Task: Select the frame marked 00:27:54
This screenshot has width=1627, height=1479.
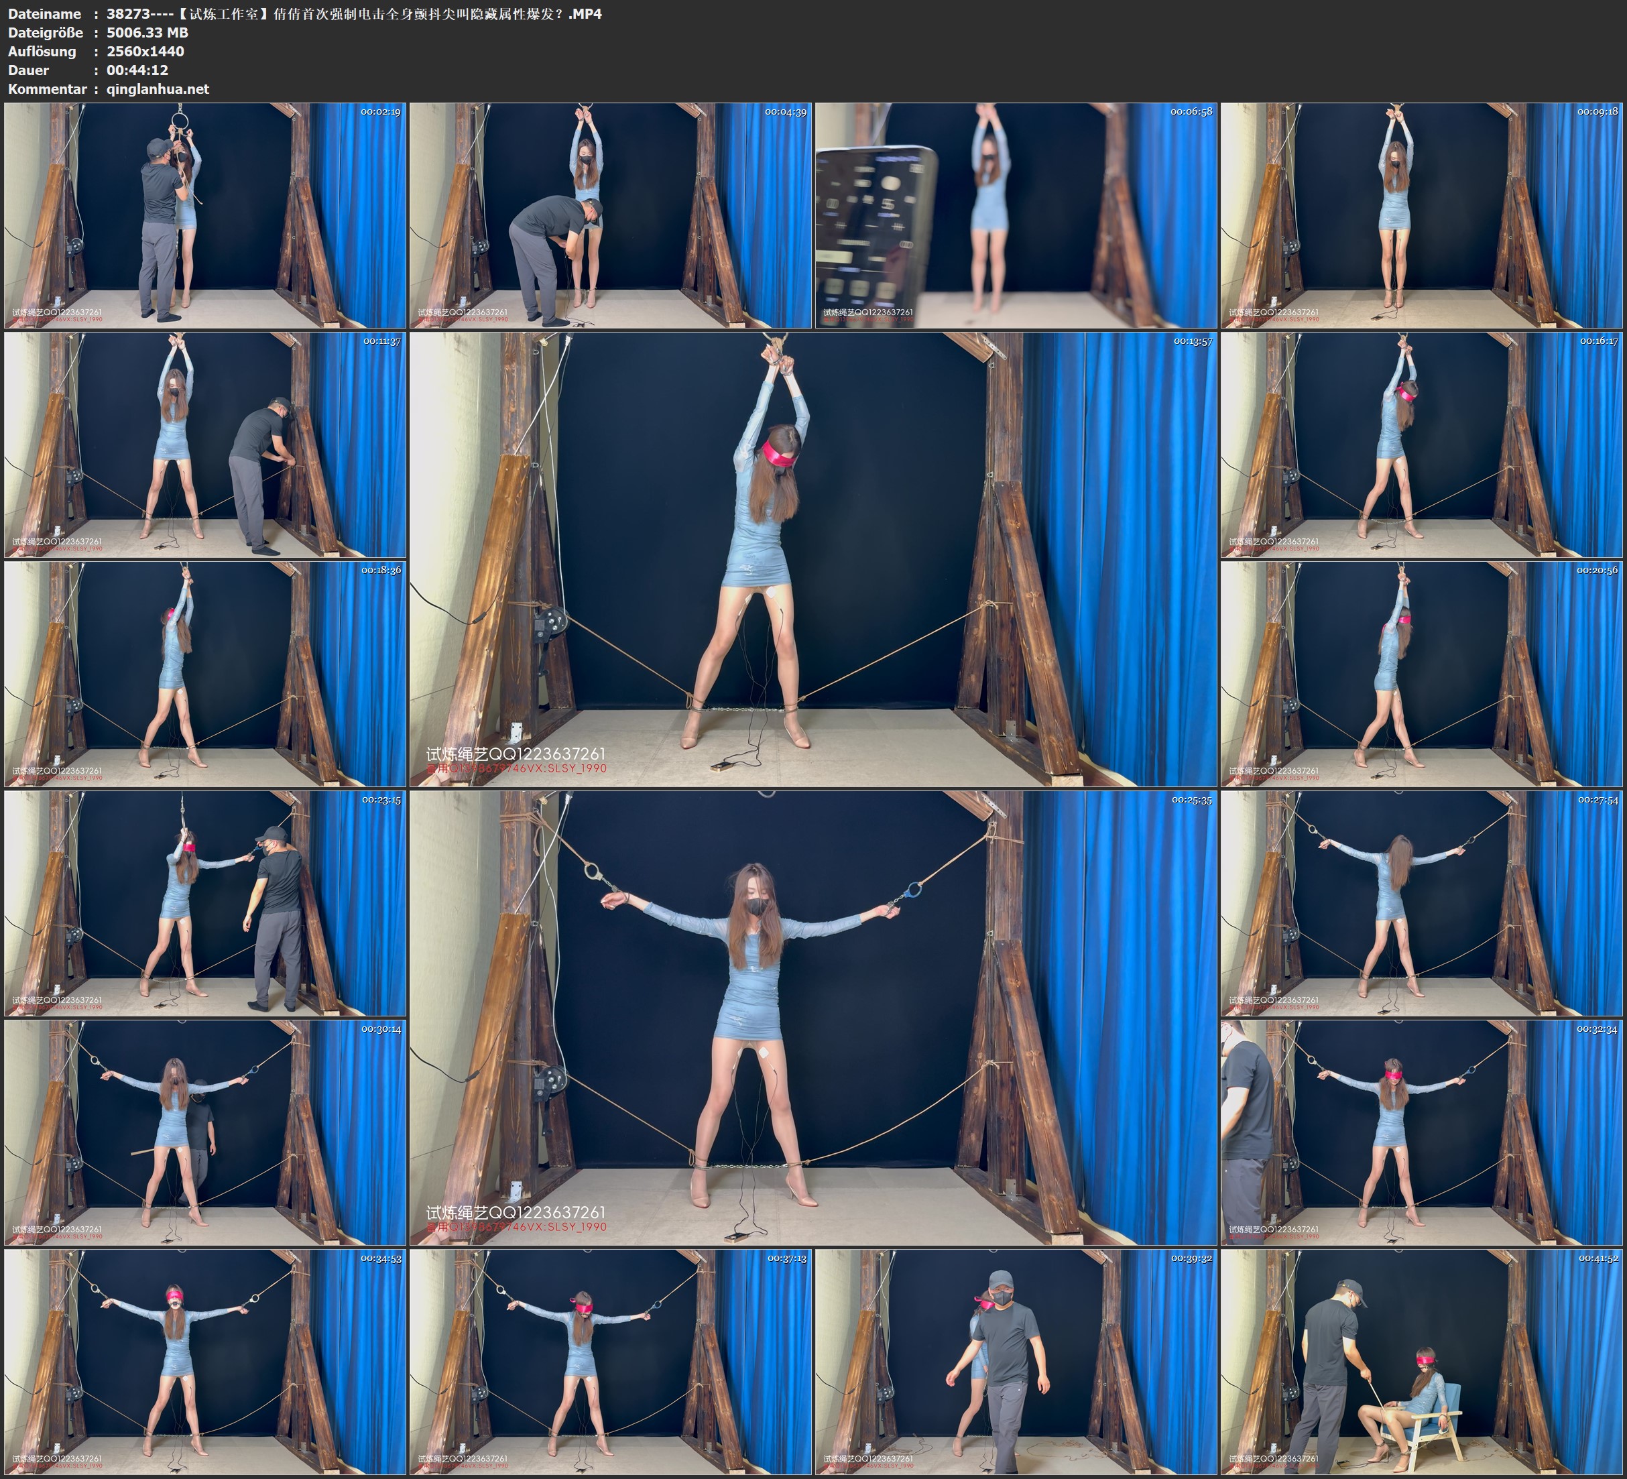Action: tap(1422, 903)
